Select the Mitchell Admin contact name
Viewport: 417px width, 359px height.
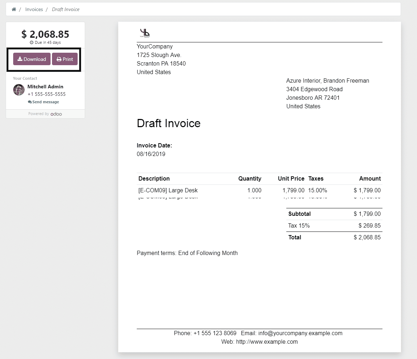[x=45, y=87]
